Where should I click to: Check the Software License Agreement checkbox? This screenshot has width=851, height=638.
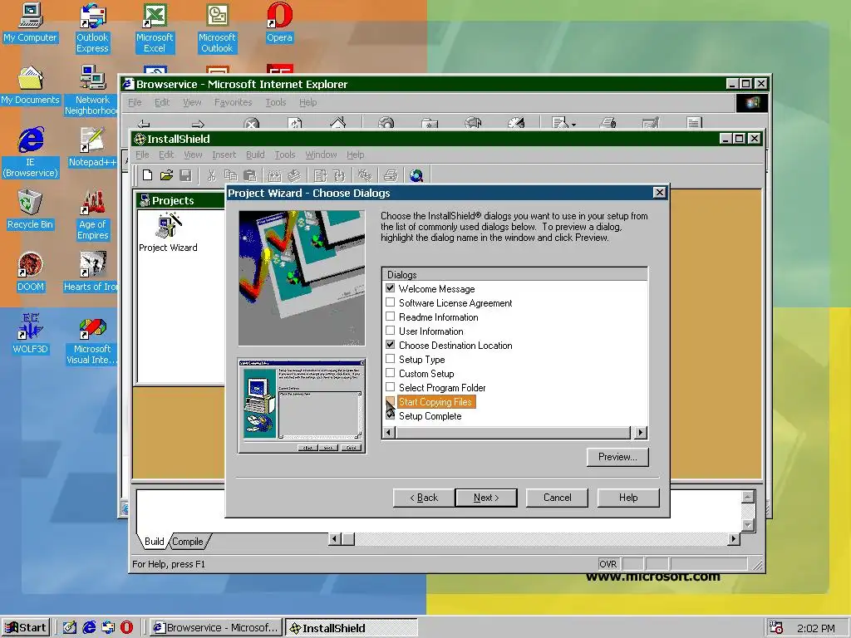(391, 302)
